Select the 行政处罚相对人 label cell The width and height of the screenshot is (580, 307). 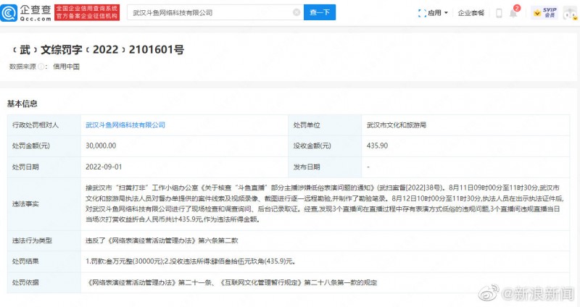tap(44, 125)
